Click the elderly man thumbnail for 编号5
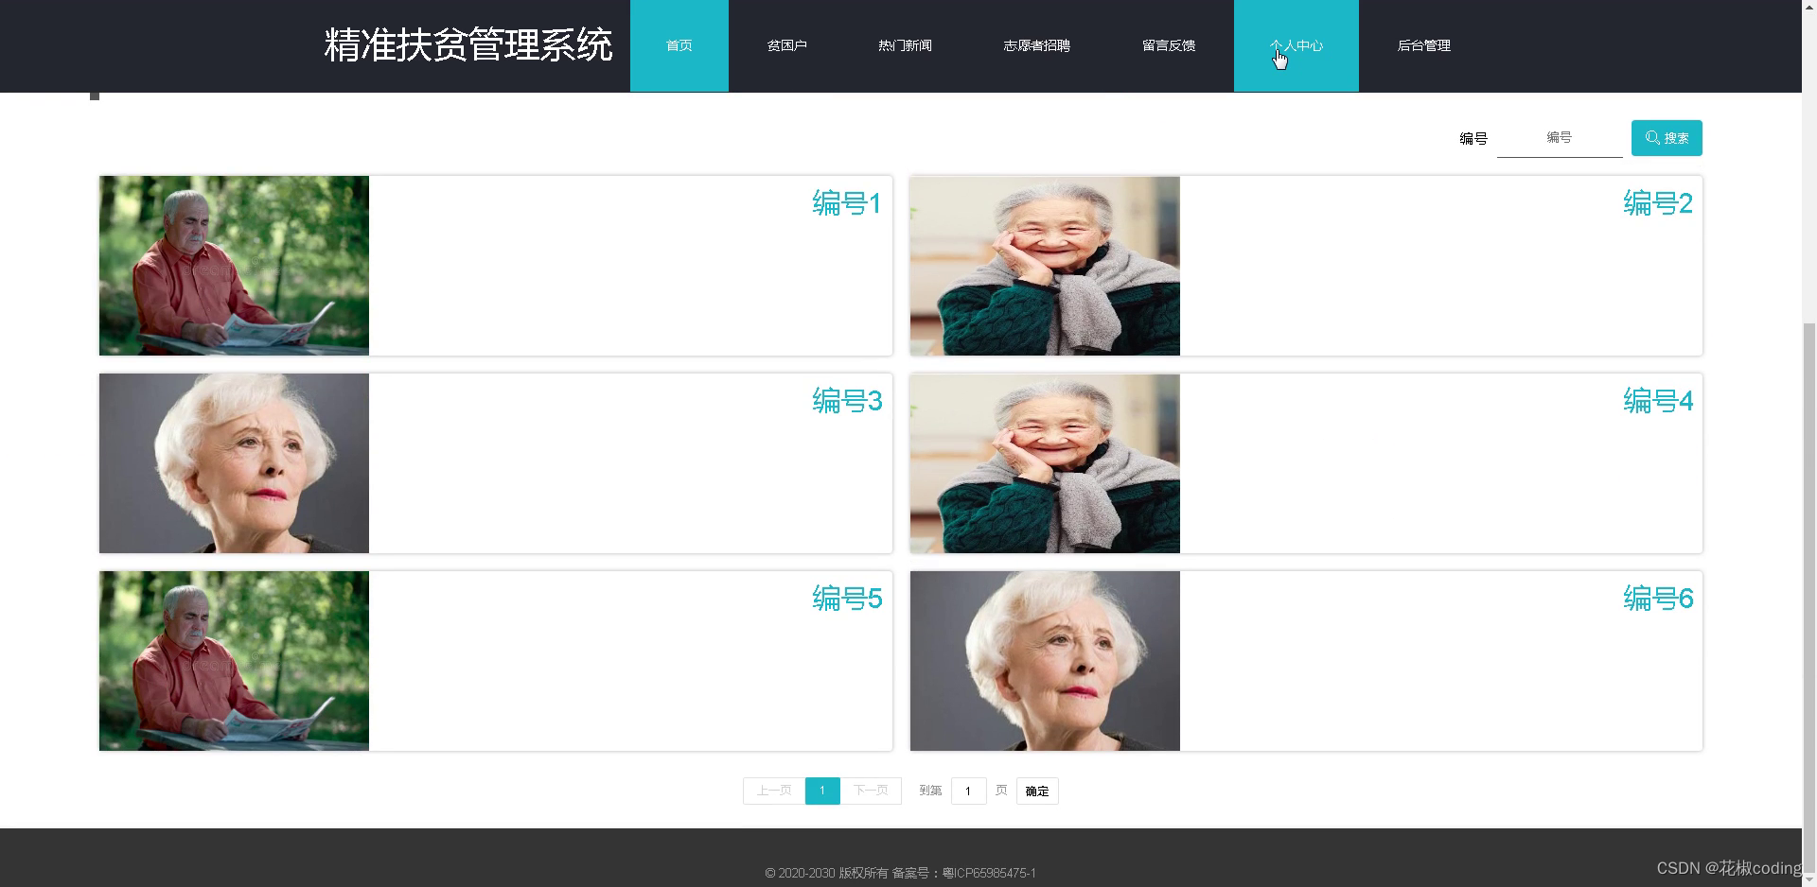 click(233, 660)
